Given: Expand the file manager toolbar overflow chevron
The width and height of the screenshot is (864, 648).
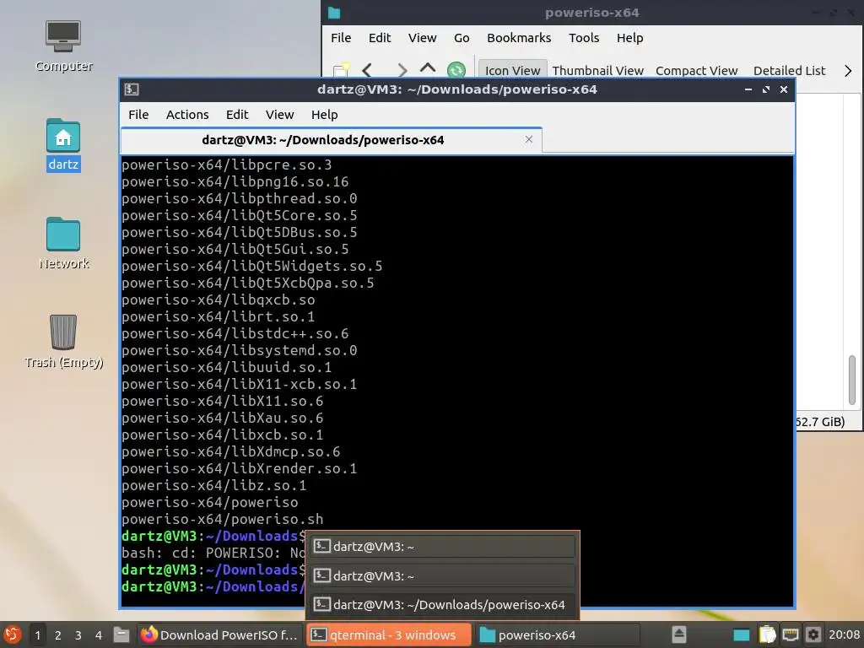Looking at the screenshot, I should tap(848, 71).
